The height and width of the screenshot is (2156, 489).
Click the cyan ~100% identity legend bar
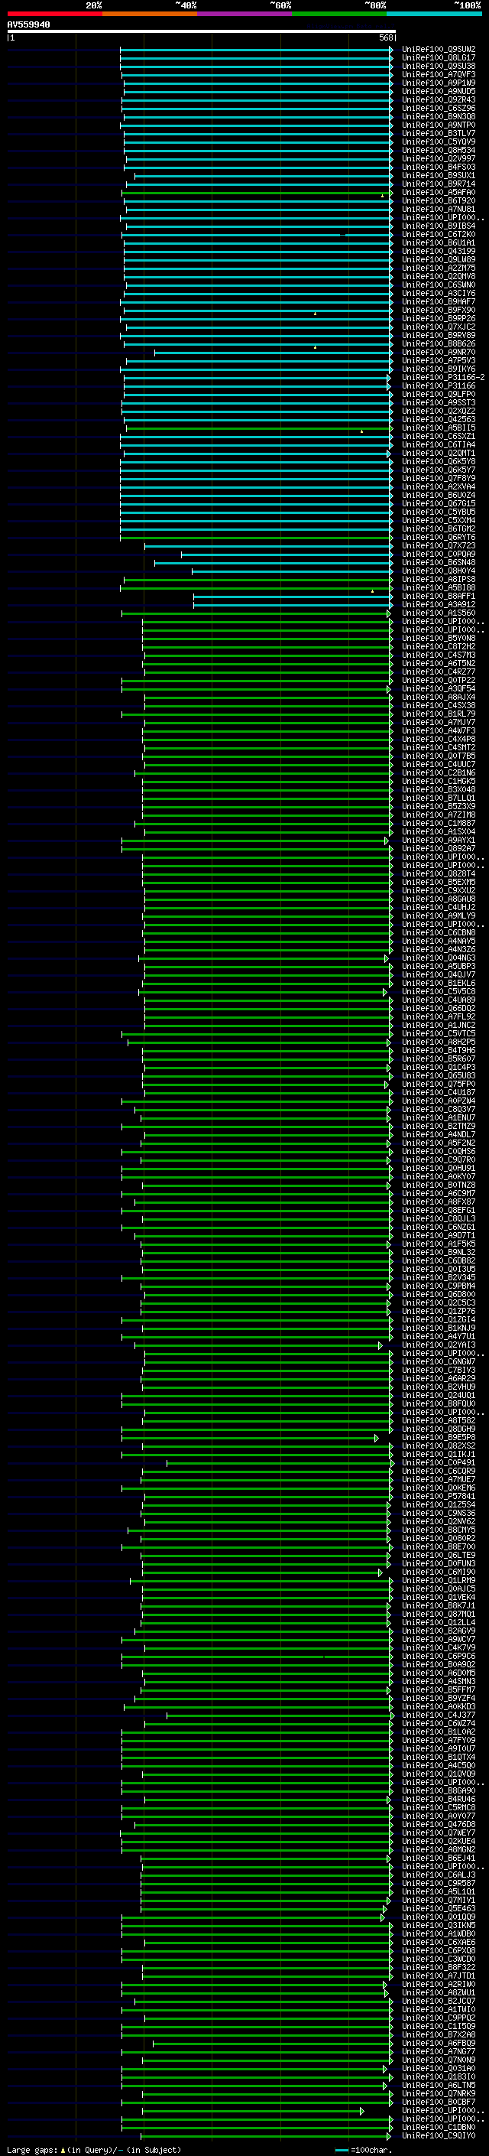point(434,14)
